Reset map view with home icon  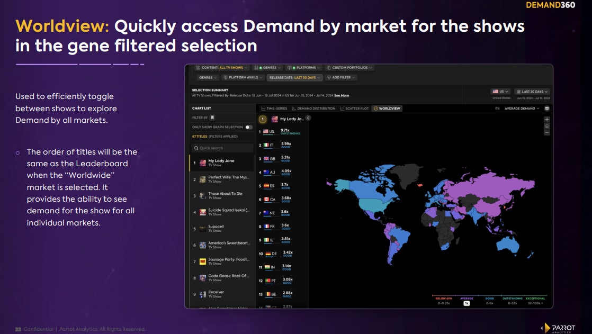(546, 126)
